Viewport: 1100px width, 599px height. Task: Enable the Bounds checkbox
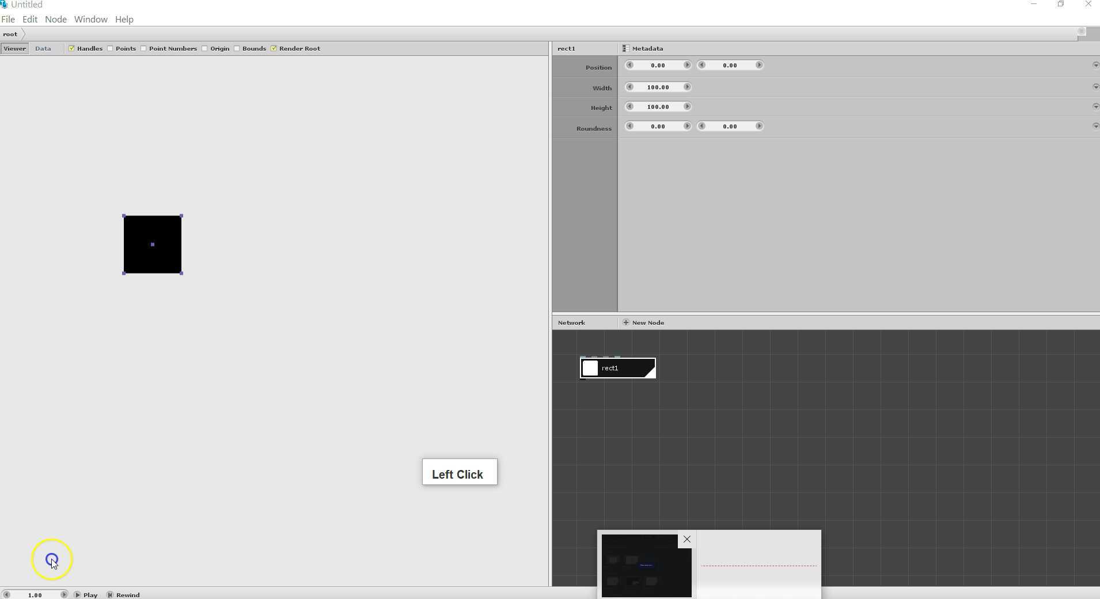coord(236,48)
